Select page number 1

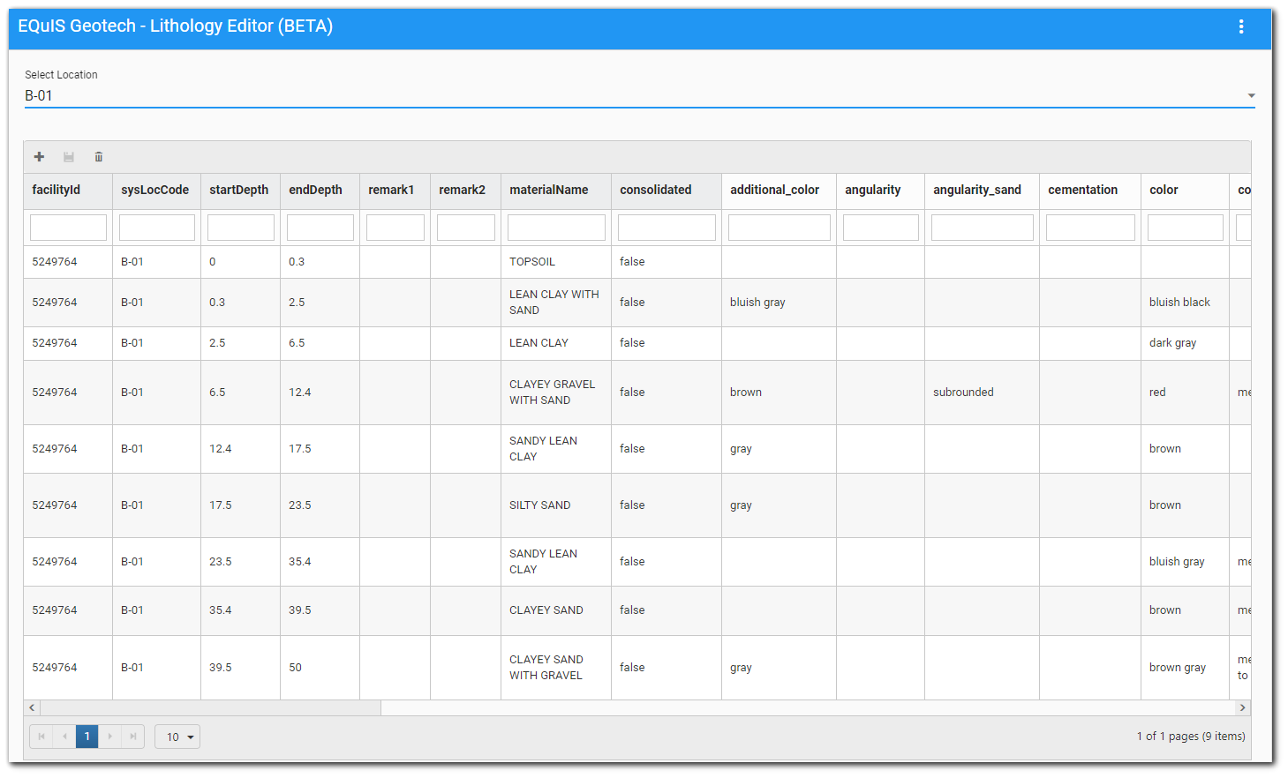87,736
